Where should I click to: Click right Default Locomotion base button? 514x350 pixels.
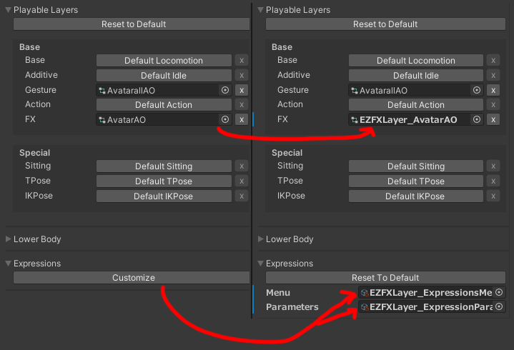tap(416, 61)
